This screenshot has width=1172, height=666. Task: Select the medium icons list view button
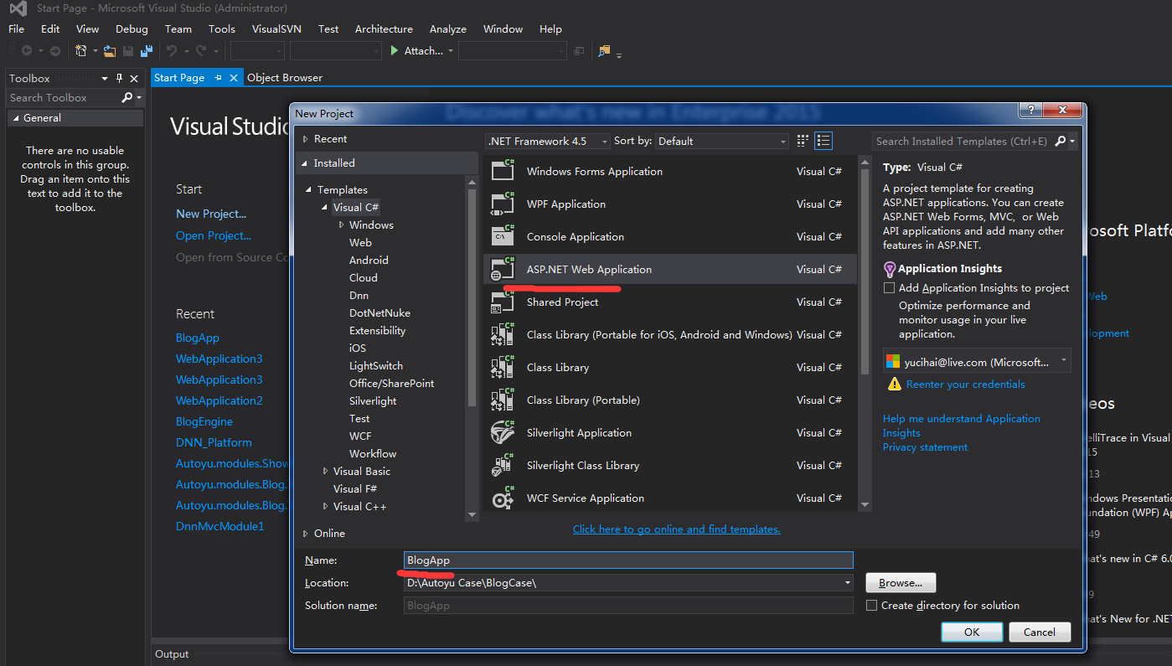pyautogui.click(x=823, y=141)
